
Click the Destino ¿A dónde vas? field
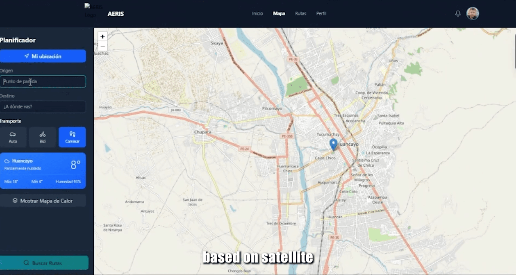click(43, 107)
